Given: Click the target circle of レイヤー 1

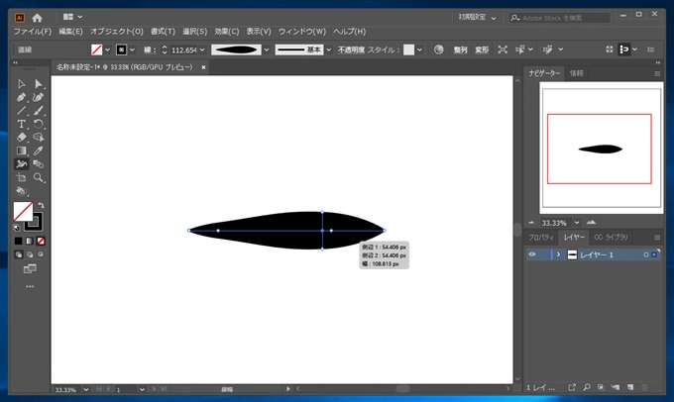Looking at the screenshot, I should [645, 254].
